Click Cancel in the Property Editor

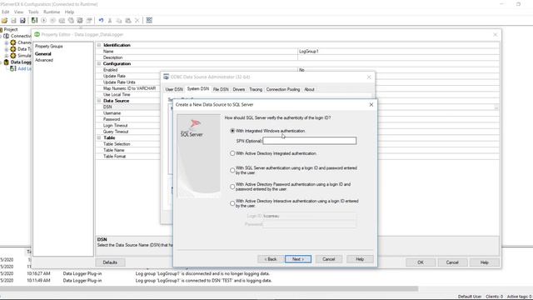pos(452,262)
